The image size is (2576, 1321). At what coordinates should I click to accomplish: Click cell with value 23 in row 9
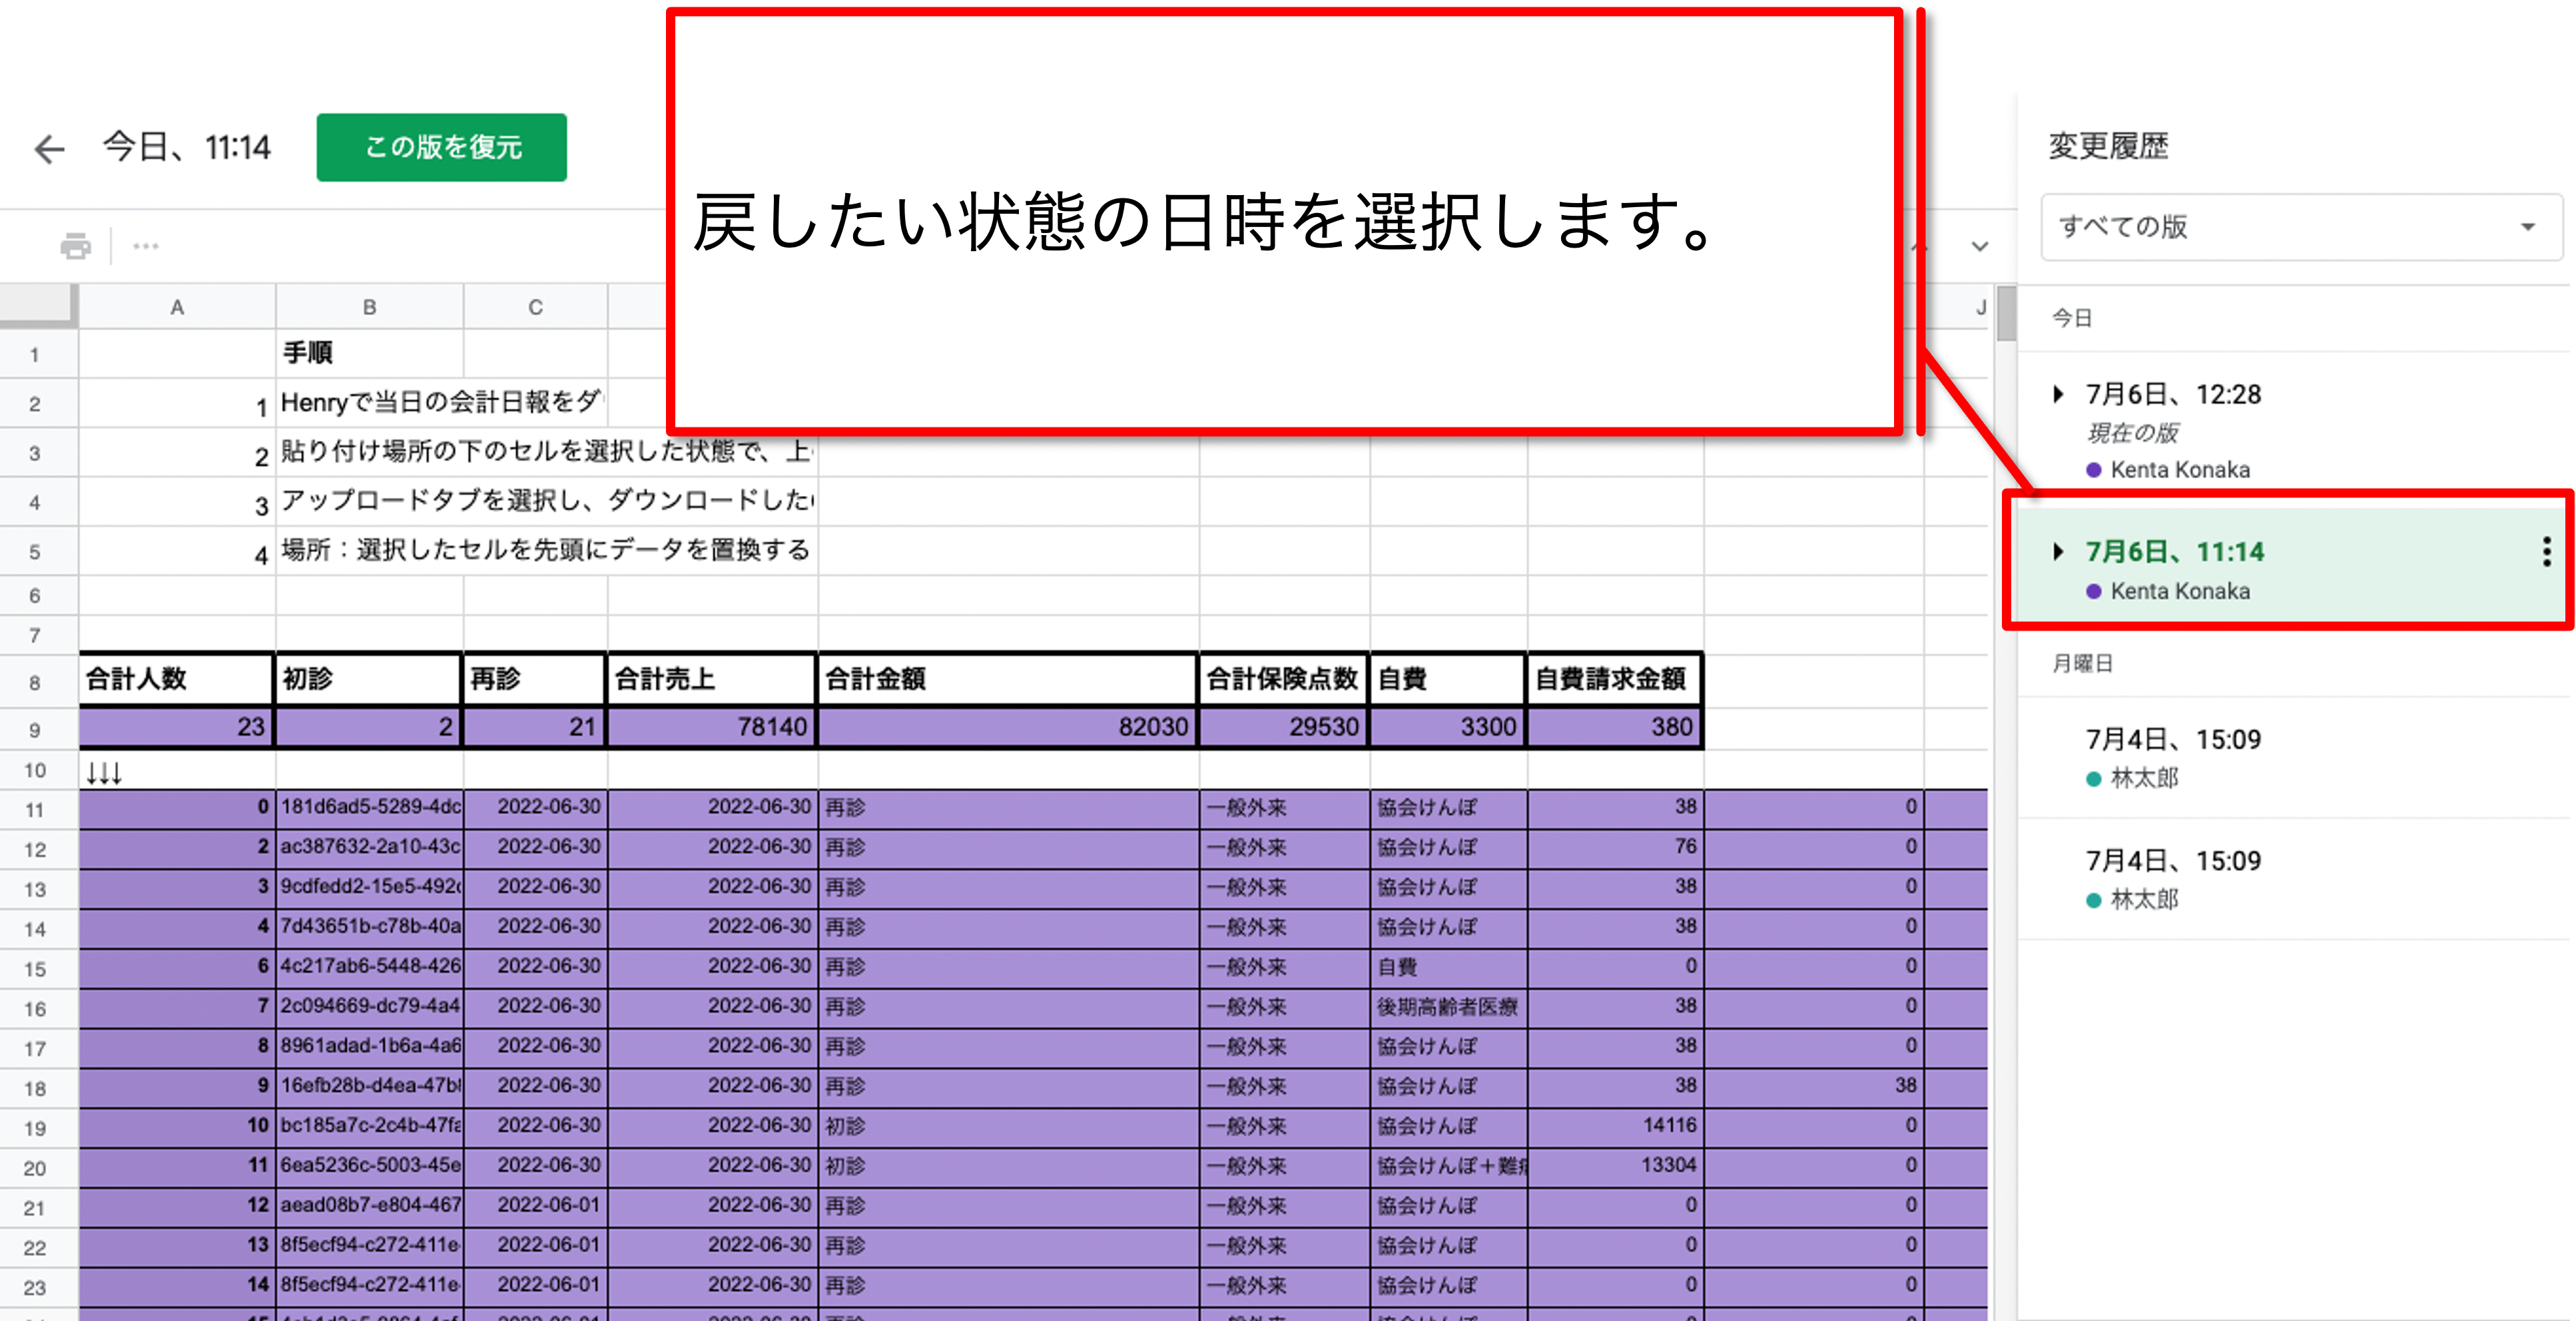click(176, 727)
